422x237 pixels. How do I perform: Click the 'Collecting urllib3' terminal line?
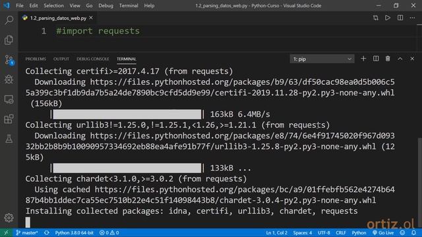[177, 125]
